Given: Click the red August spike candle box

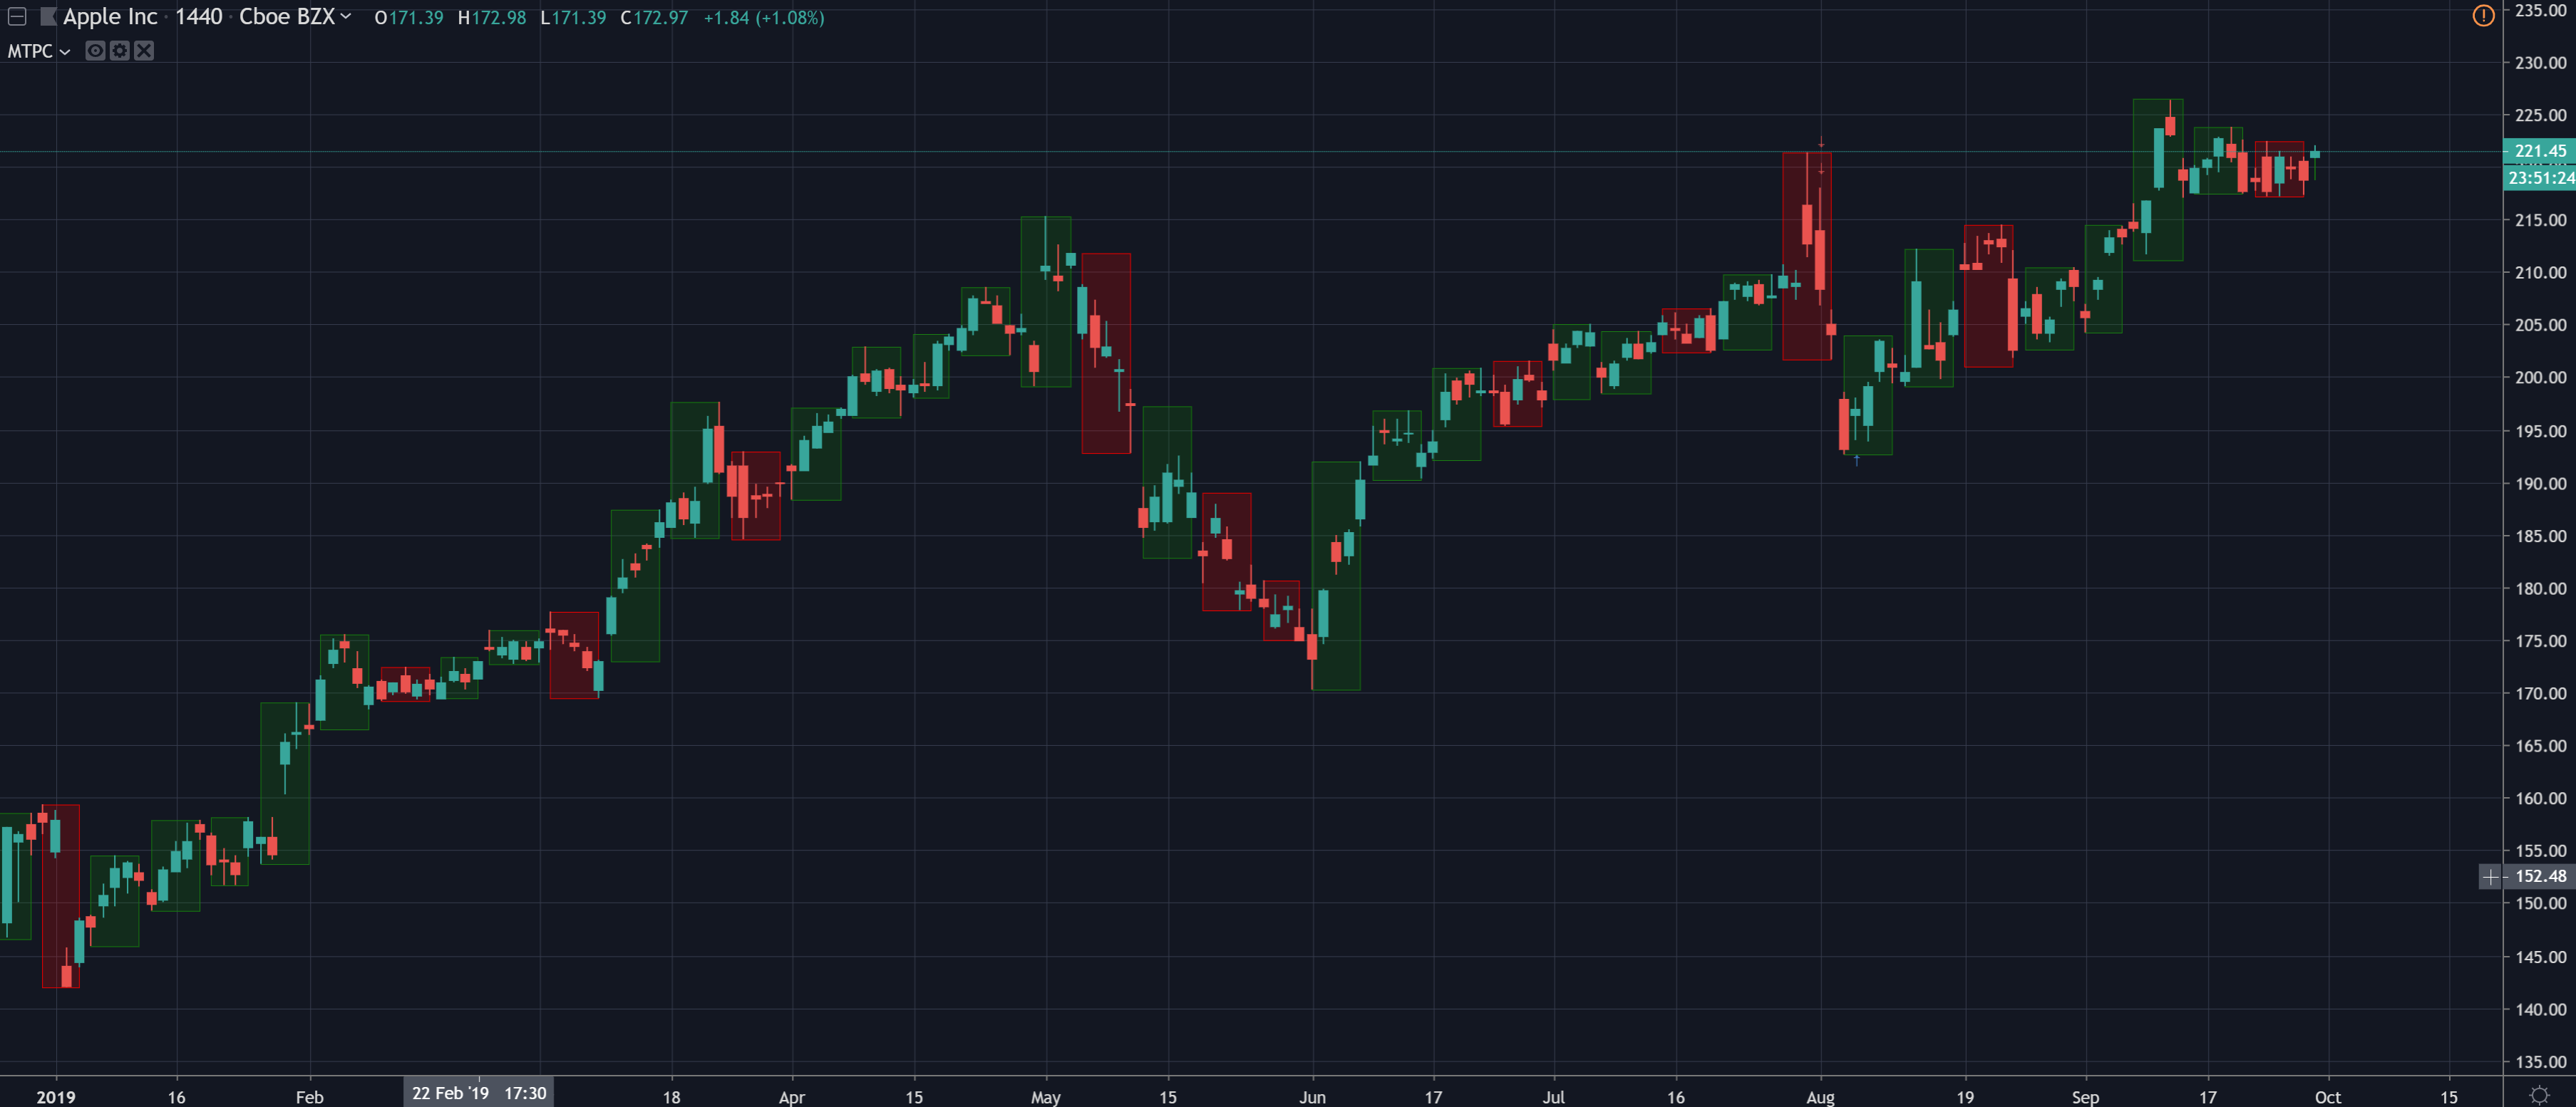Looking at the screenshot, I should [x=1806, y=256].
